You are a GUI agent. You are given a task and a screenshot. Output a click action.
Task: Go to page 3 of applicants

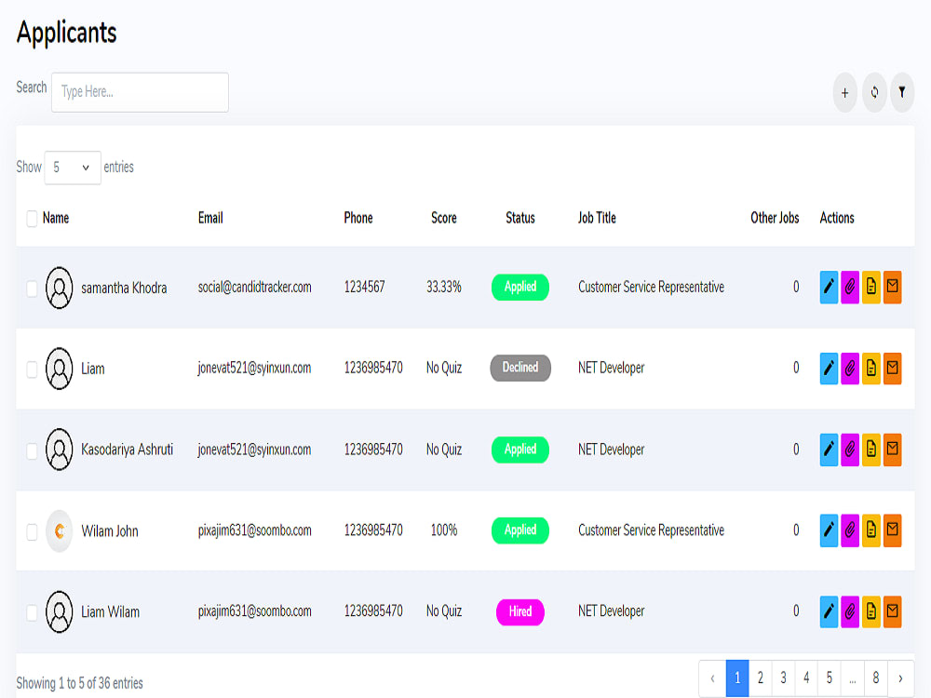[x=783, y=678]
